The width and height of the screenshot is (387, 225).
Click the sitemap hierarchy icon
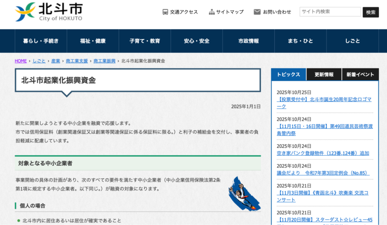pyautogui.click(x=212, y=12)
